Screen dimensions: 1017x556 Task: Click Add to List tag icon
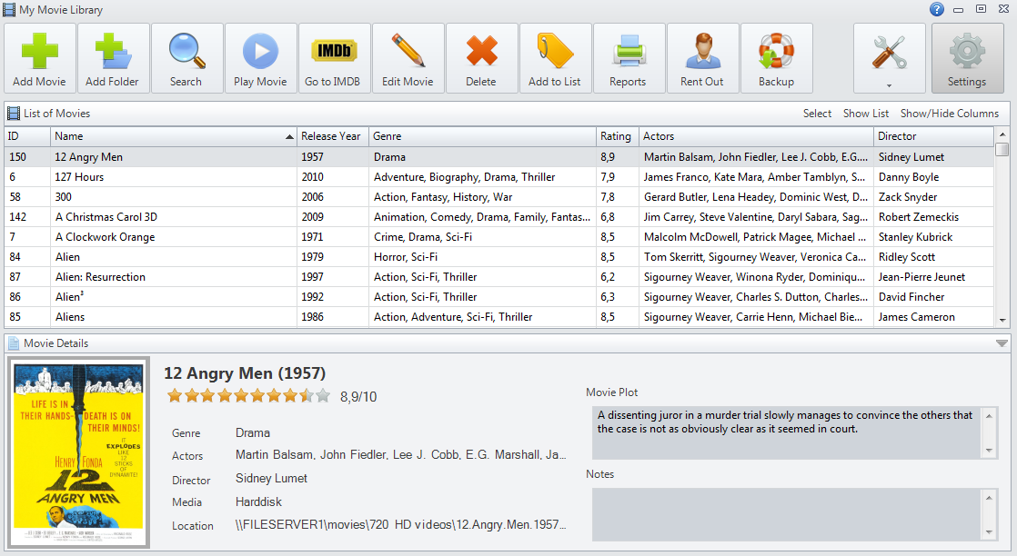555,51
